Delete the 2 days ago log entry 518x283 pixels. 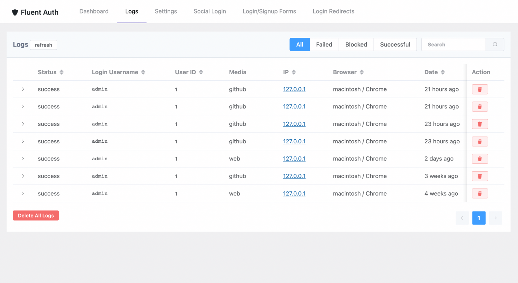click(480, 159)
